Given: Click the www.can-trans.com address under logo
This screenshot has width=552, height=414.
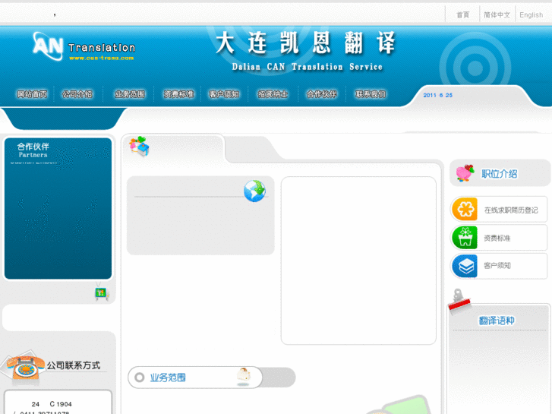Looking at the screenshot, I should (x=102, y=58).
